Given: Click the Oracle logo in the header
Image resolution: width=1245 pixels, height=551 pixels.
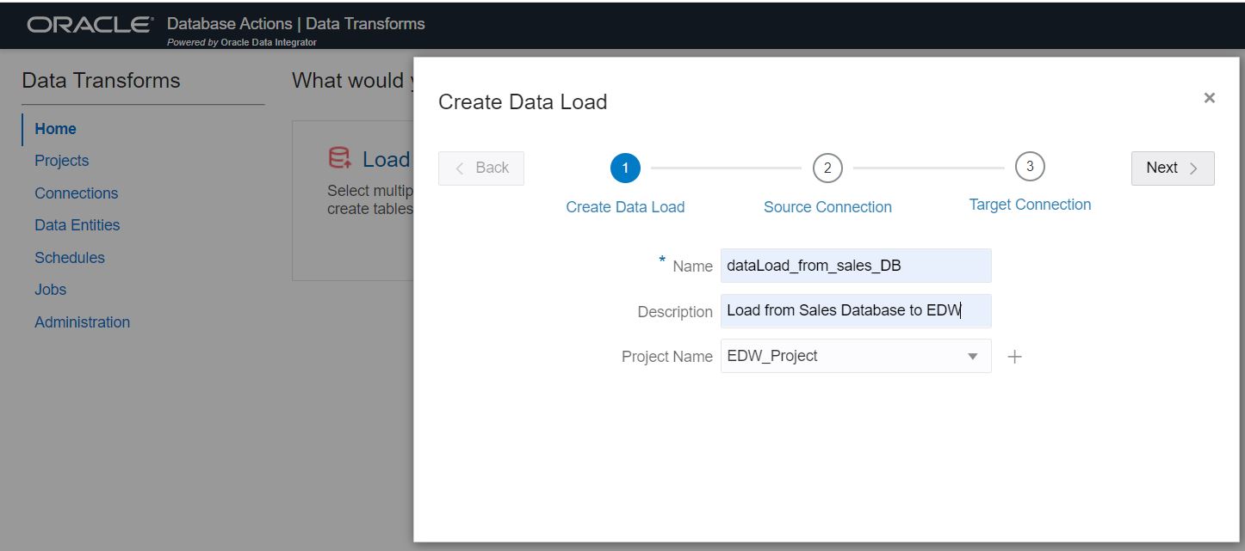Looking at the screenshot, I should 90,25.
